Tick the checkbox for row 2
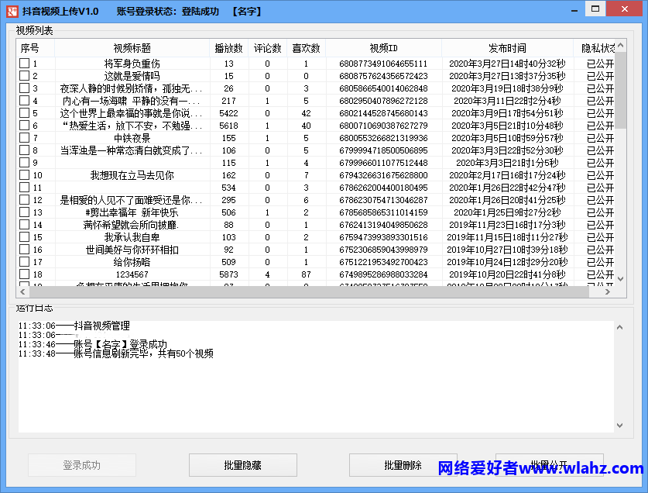The width and height of the screenshot is (648, 493). click(x=24, y=76)
